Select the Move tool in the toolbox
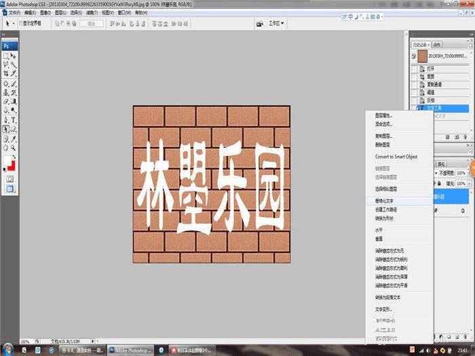 (14, 56)
